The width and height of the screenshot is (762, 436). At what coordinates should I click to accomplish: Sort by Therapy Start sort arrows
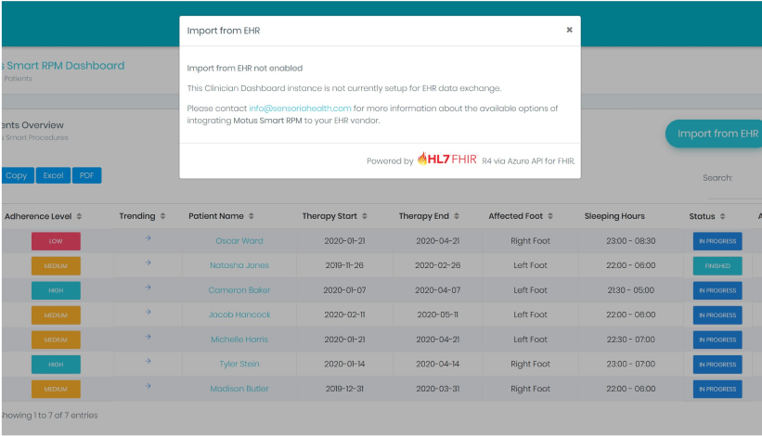pyautogui.click(x=366, y=216)
